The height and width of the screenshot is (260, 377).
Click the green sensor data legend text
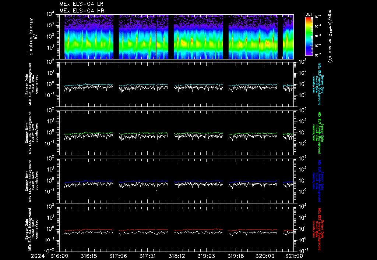click(x=319, y=132)
